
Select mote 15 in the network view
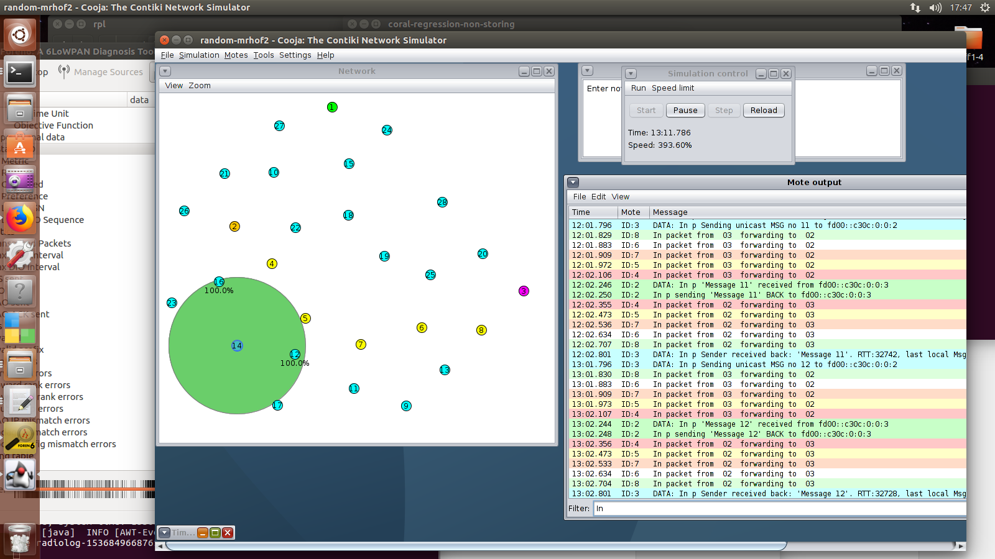pyautogui.click(x=349, y=164)
